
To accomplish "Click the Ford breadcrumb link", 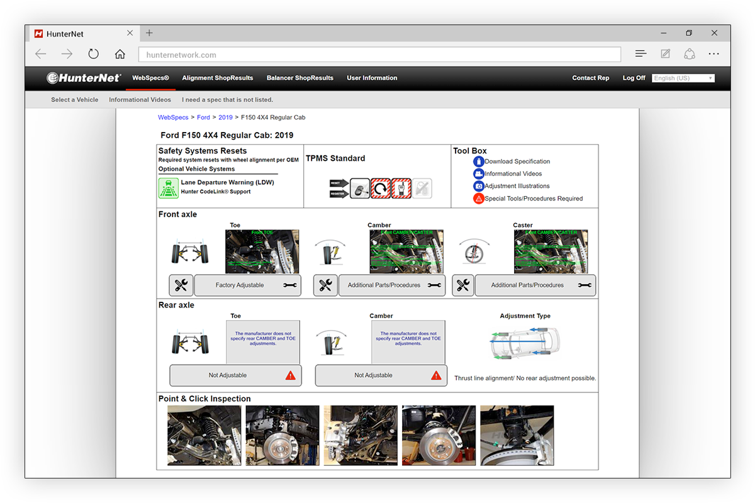I will [203, 118].
